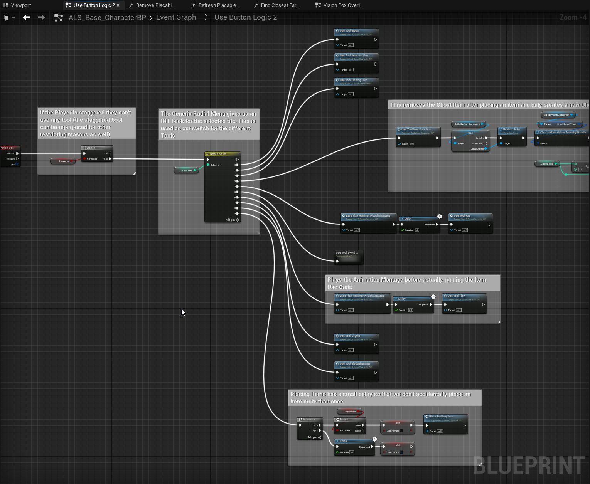
Task: Click the -1 output pin on Switch on Int
Action: pos(237,160)
